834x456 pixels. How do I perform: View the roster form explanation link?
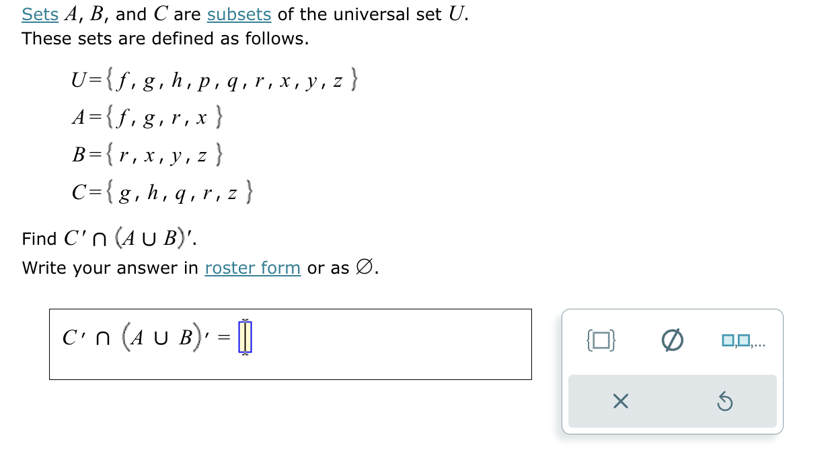(x=252, y=268)
